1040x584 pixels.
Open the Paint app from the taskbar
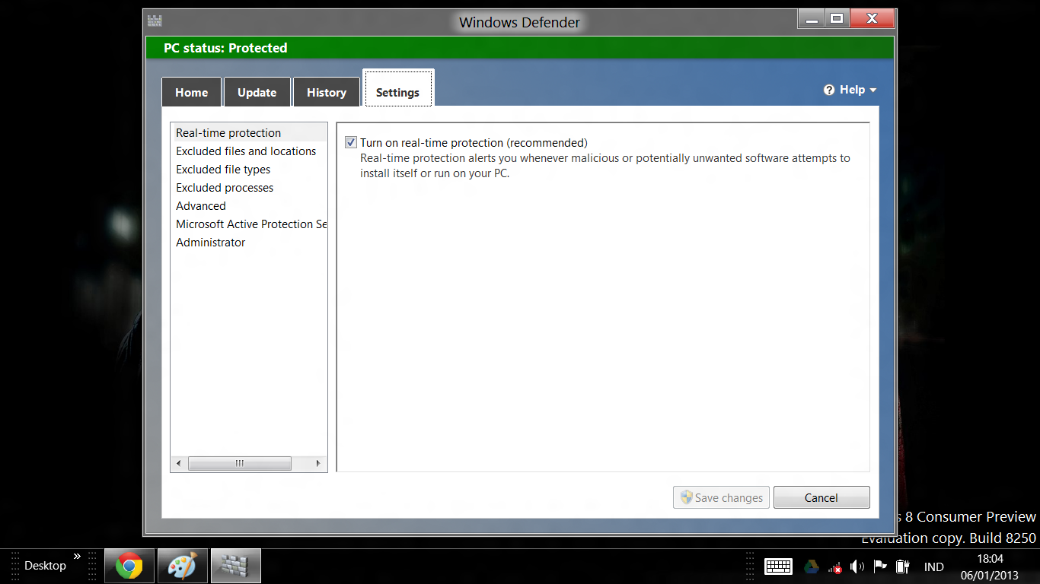click(183, 566)
